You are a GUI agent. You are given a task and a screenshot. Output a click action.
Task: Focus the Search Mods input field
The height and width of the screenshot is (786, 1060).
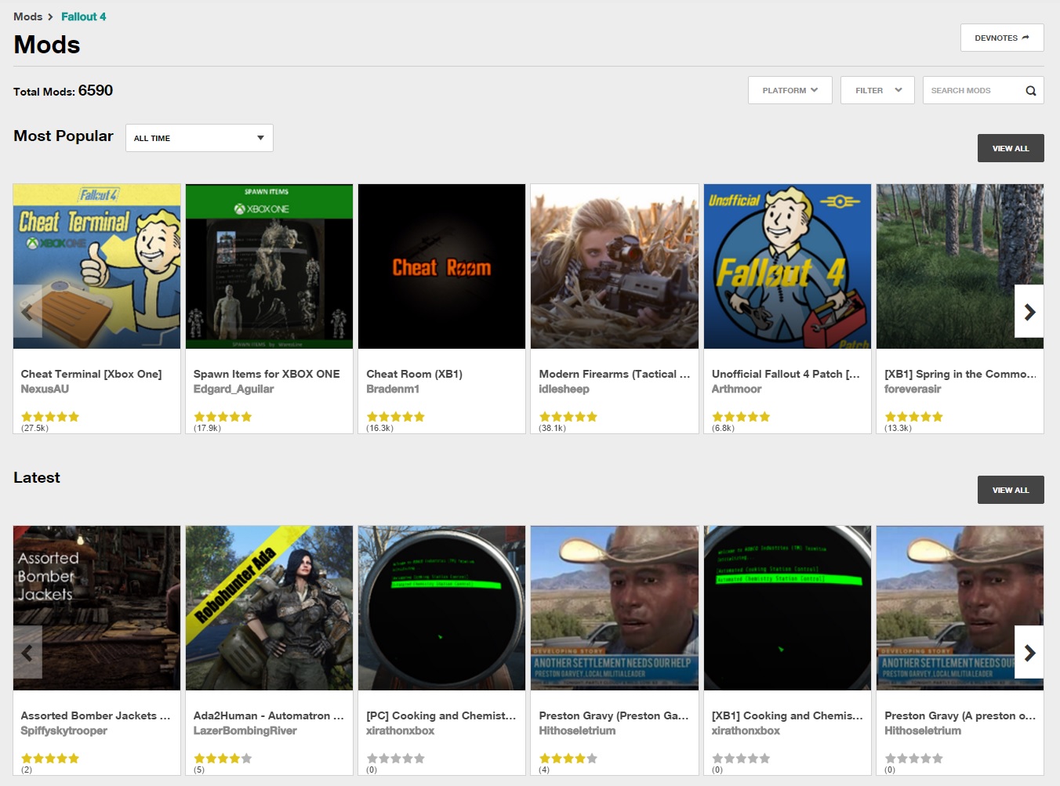[x=972, y=91]
